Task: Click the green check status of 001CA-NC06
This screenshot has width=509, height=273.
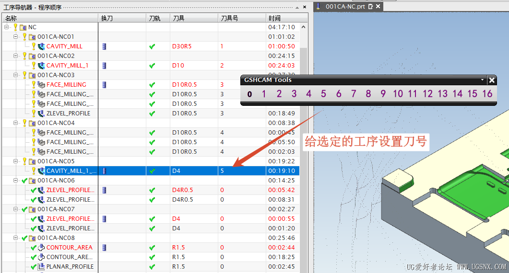Action: click(24, 180)
